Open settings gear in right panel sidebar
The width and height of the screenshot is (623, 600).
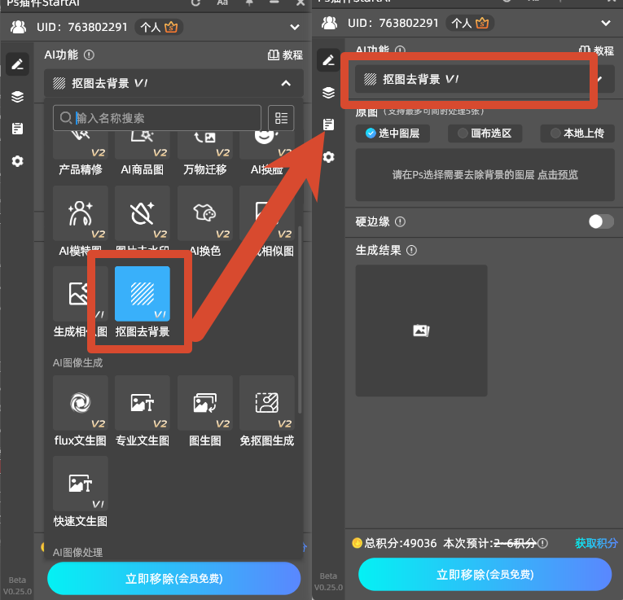pos(328,157)
